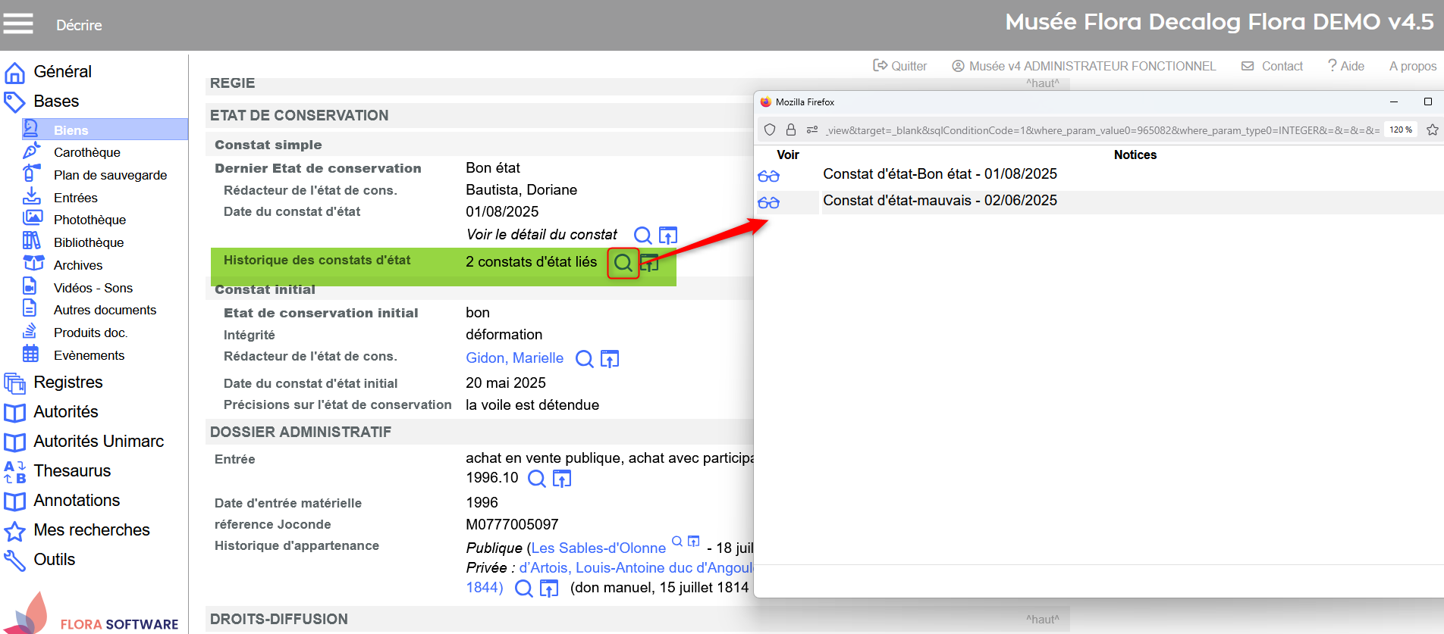Expand the Autorités Unimarc section
The image size is (1444, 634).
tap(98, 442)
